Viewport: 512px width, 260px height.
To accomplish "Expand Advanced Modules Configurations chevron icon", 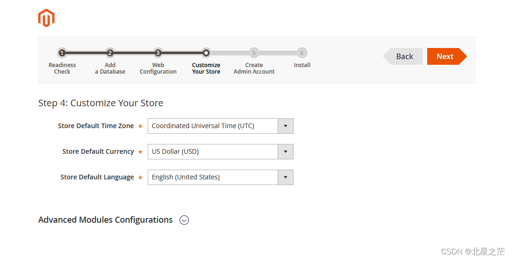I will (x=184, y=220).
